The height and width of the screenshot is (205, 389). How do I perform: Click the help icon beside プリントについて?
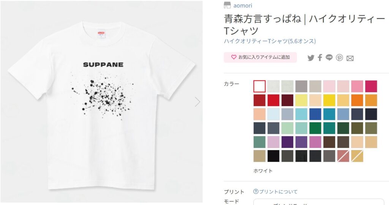pyautogui.click(x=256, y=191)
